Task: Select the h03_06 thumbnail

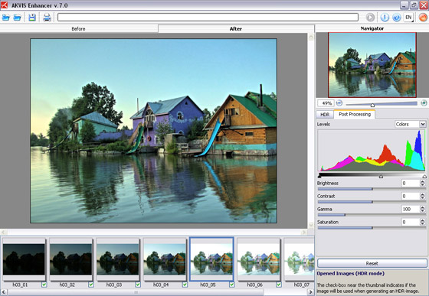Action: click(259, 259)
